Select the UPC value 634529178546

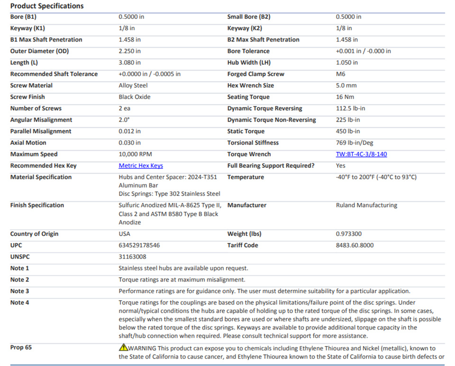click(139, 245)
